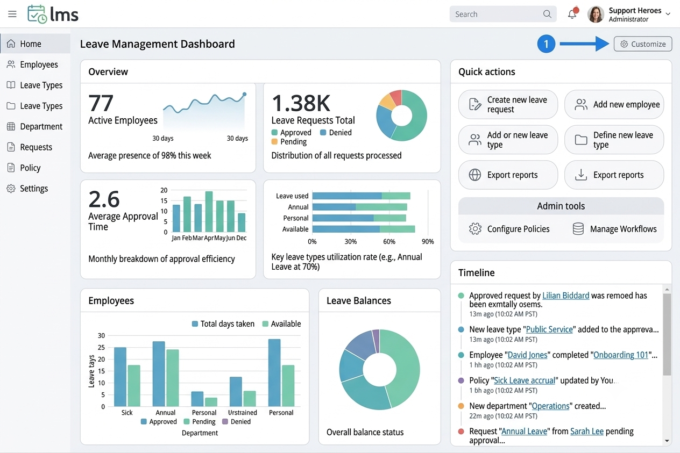
Task: Open the Lilian Biddard link in Timeline
Action: 565,296
